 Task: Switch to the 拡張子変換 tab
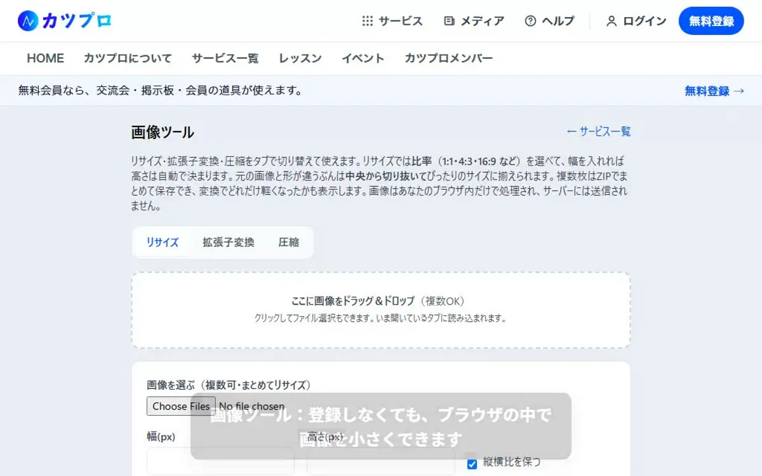[x=229, y=242]
